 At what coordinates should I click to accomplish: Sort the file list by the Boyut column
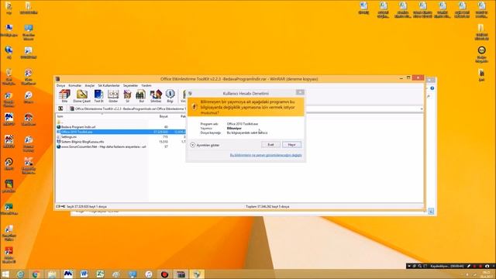(x=164, y=116)
